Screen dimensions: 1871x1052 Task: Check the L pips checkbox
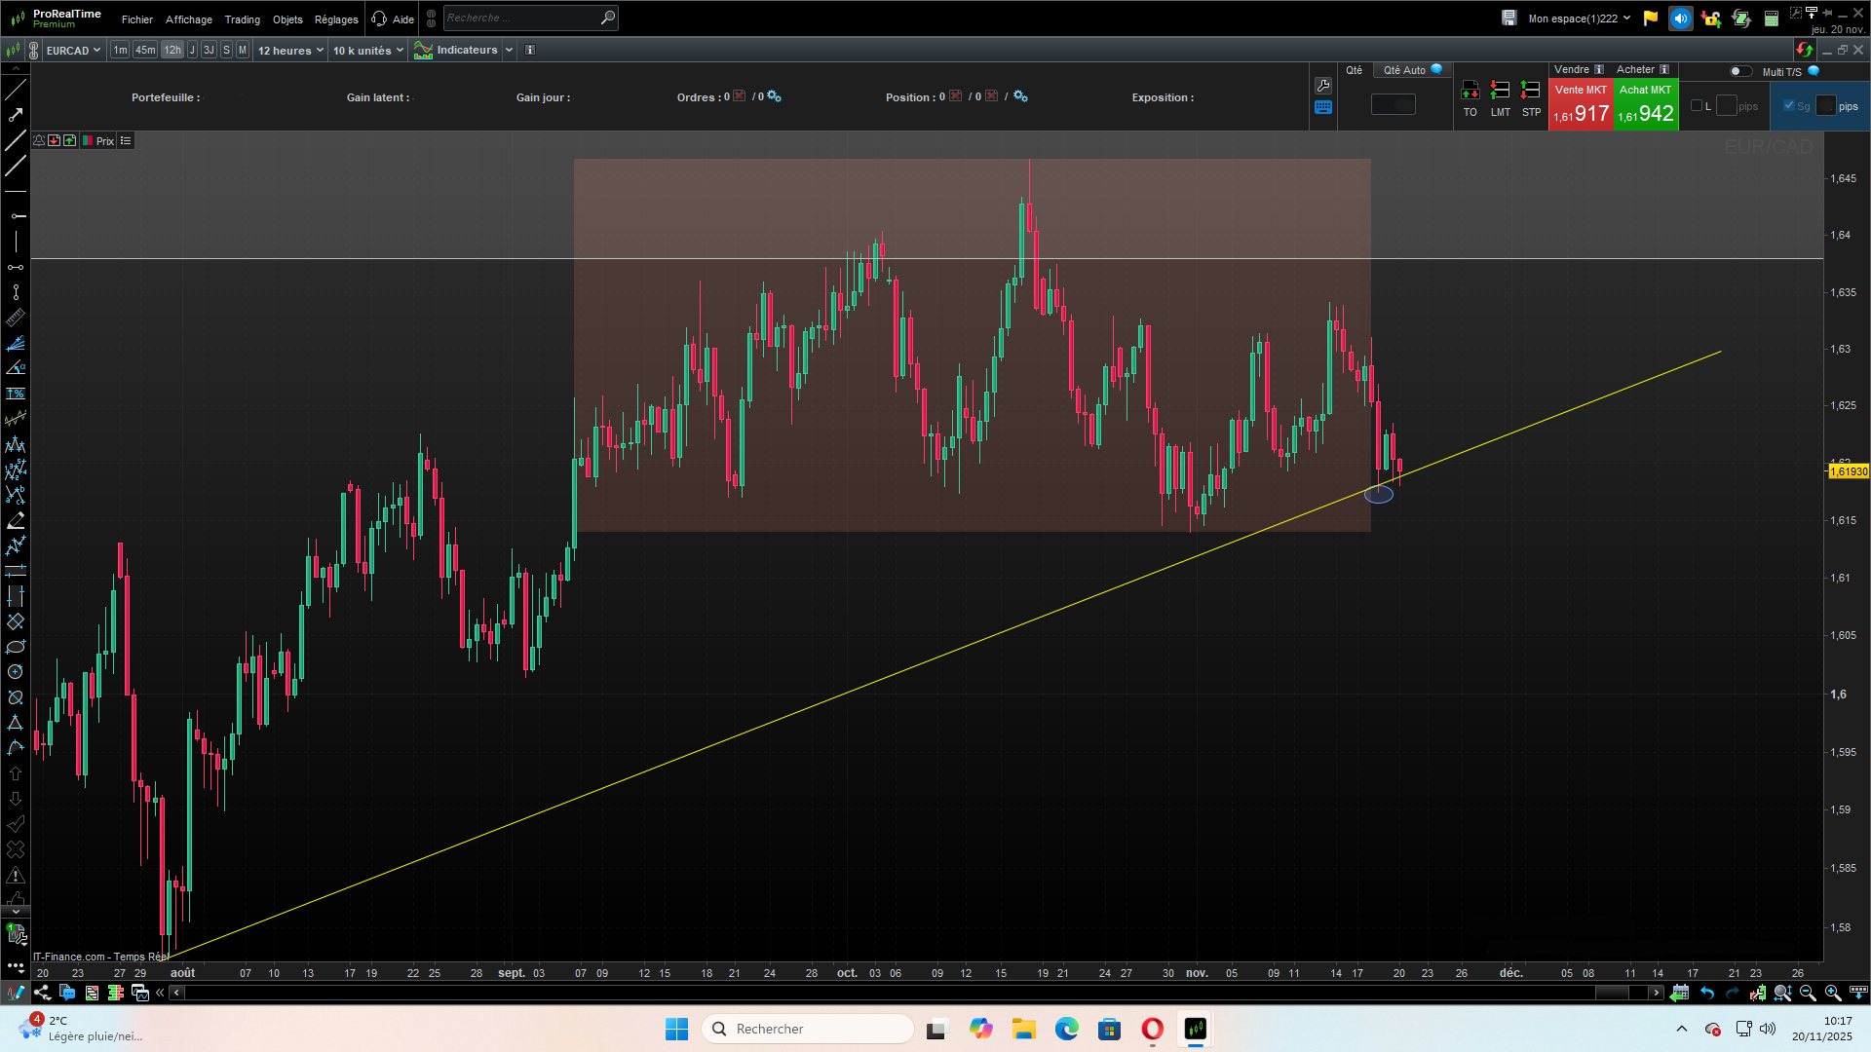(x=1697, y=106)
